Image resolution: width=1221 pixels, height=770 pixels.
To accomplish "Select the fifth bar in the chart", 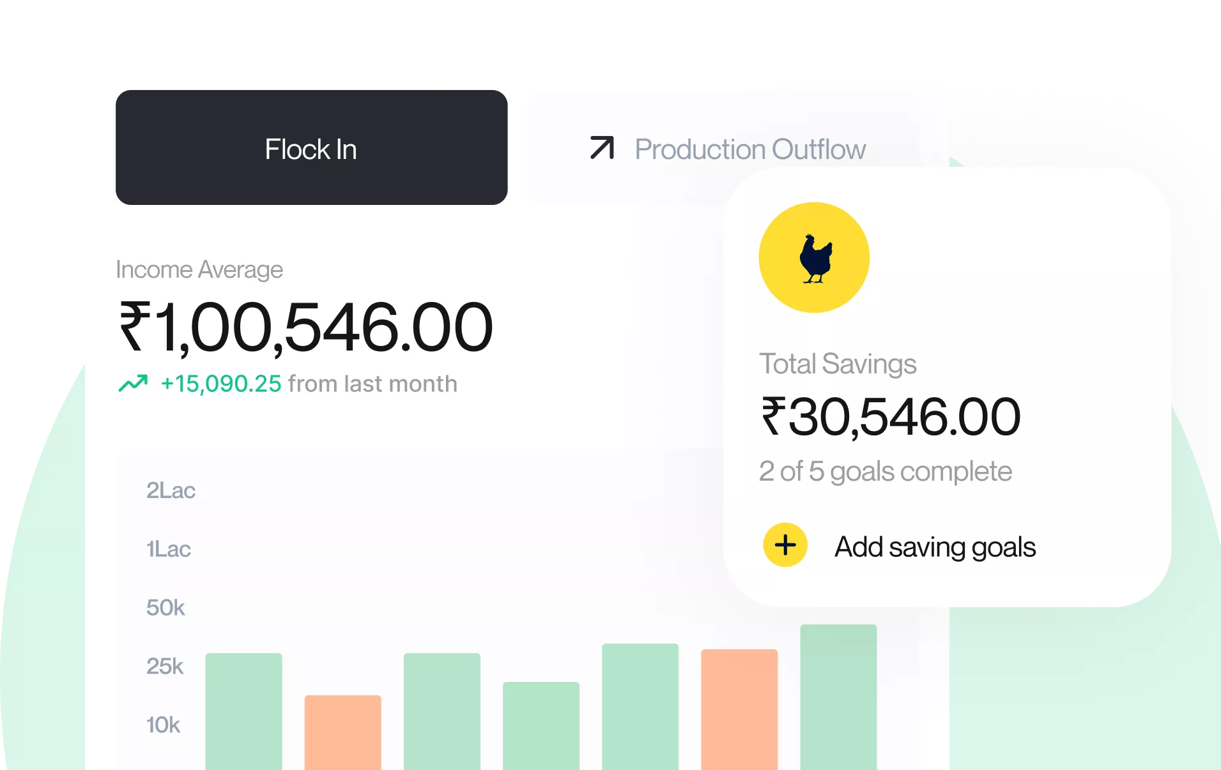I will tap(640, 706).
